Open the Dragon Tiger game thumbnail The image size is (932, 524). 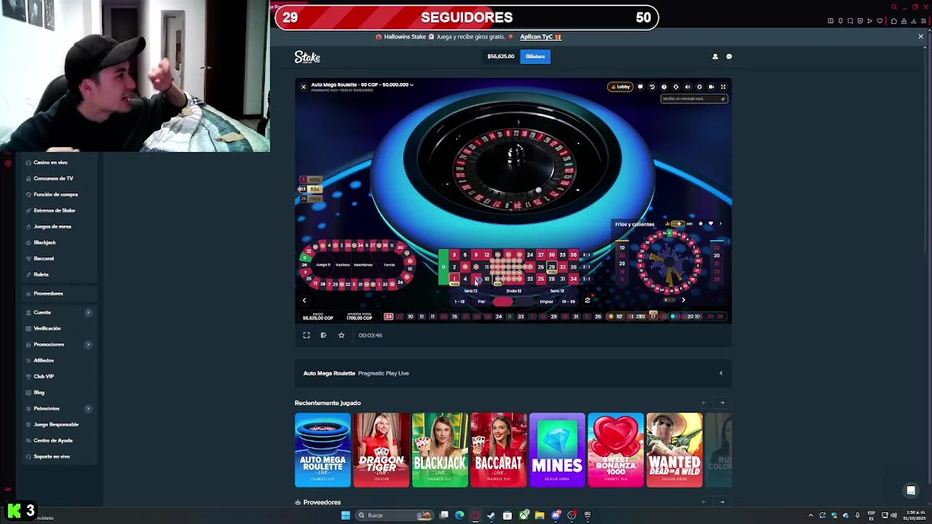[382, 450]
